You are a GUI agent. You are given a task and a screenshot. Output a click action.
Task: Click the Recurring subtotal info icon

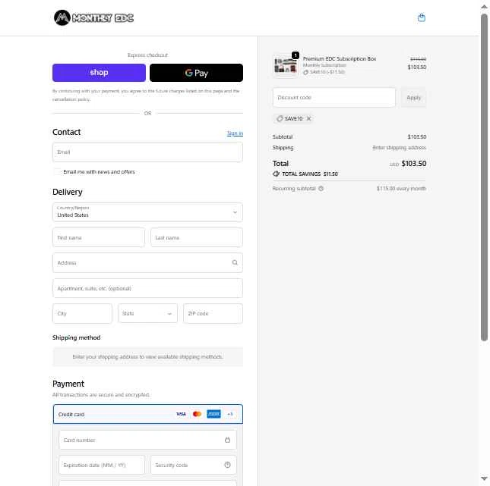click(x=321, y=189)
